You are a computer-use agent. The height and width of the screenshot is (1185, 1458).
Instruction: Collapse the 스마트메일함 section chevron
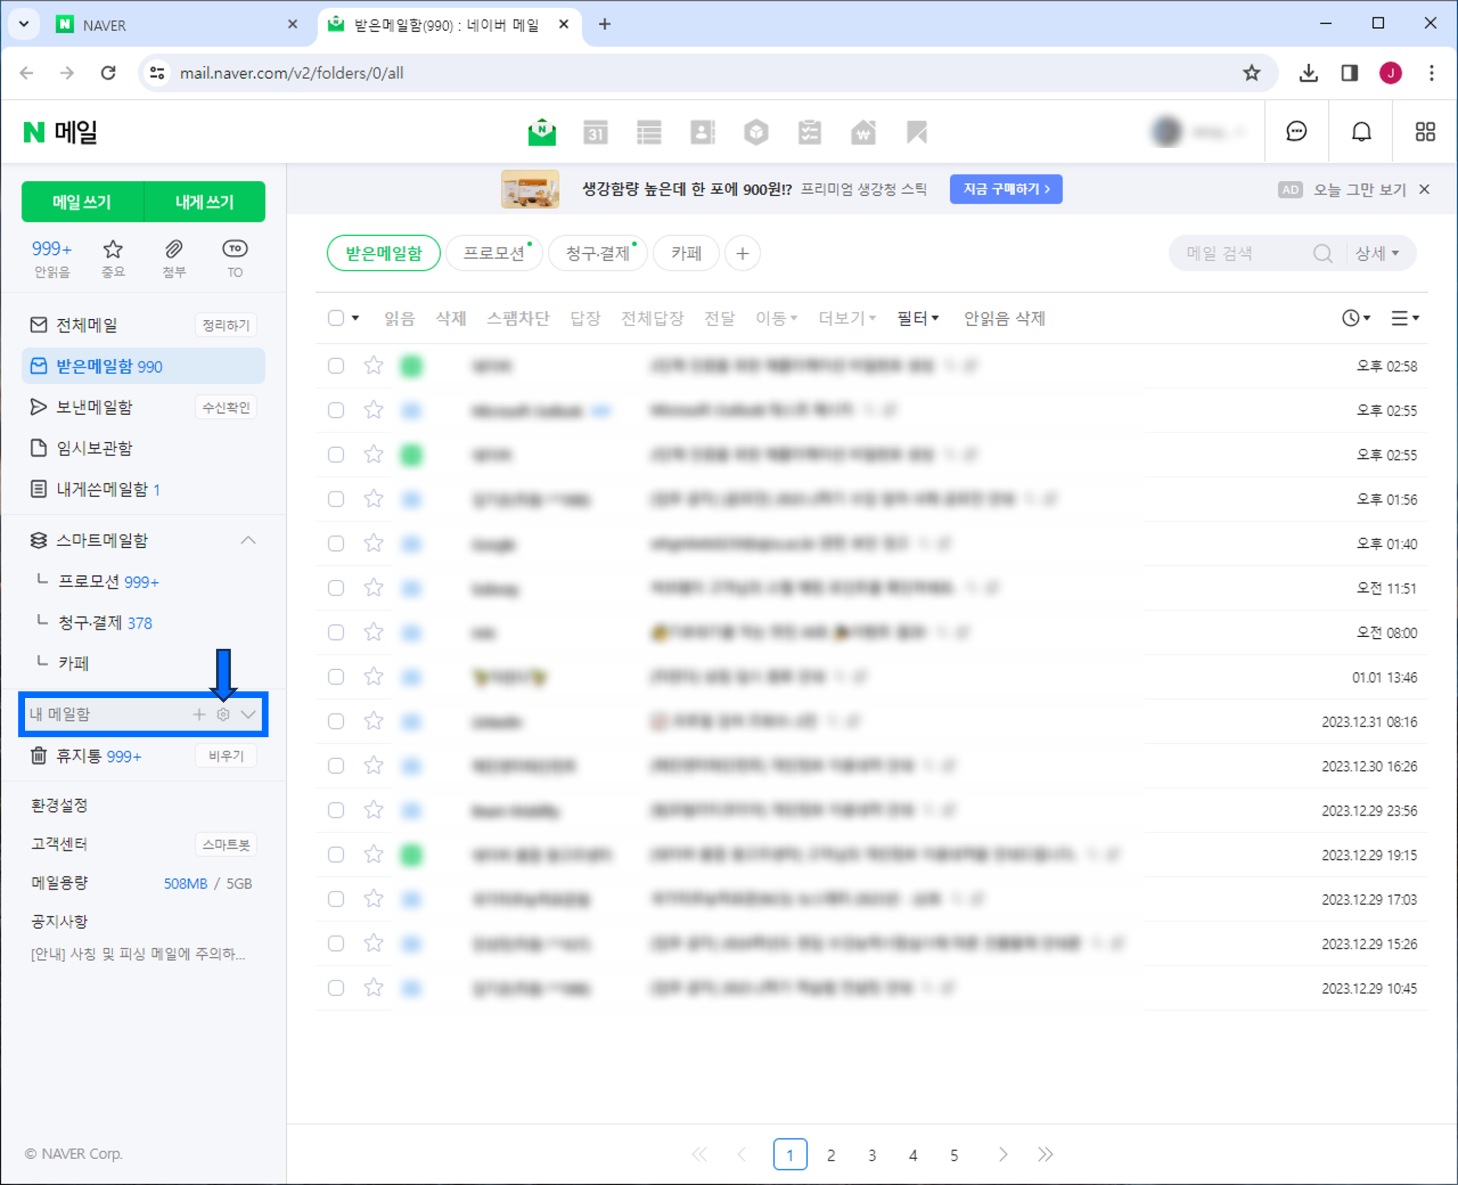248,540
